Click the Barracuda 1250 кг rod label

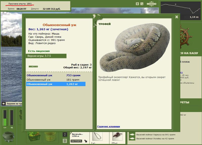77,135
